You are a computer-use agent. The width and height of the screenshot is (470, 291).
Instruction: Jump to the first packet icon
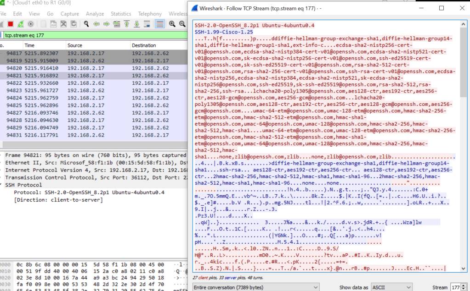pos(127,24)
